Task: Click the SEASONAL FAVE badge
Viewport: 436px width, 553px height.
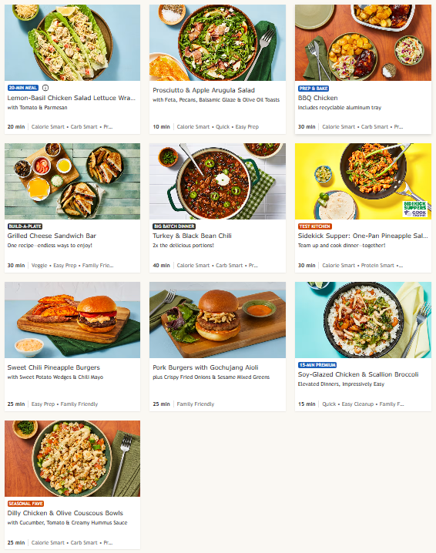Action: (x=25, y=504)
